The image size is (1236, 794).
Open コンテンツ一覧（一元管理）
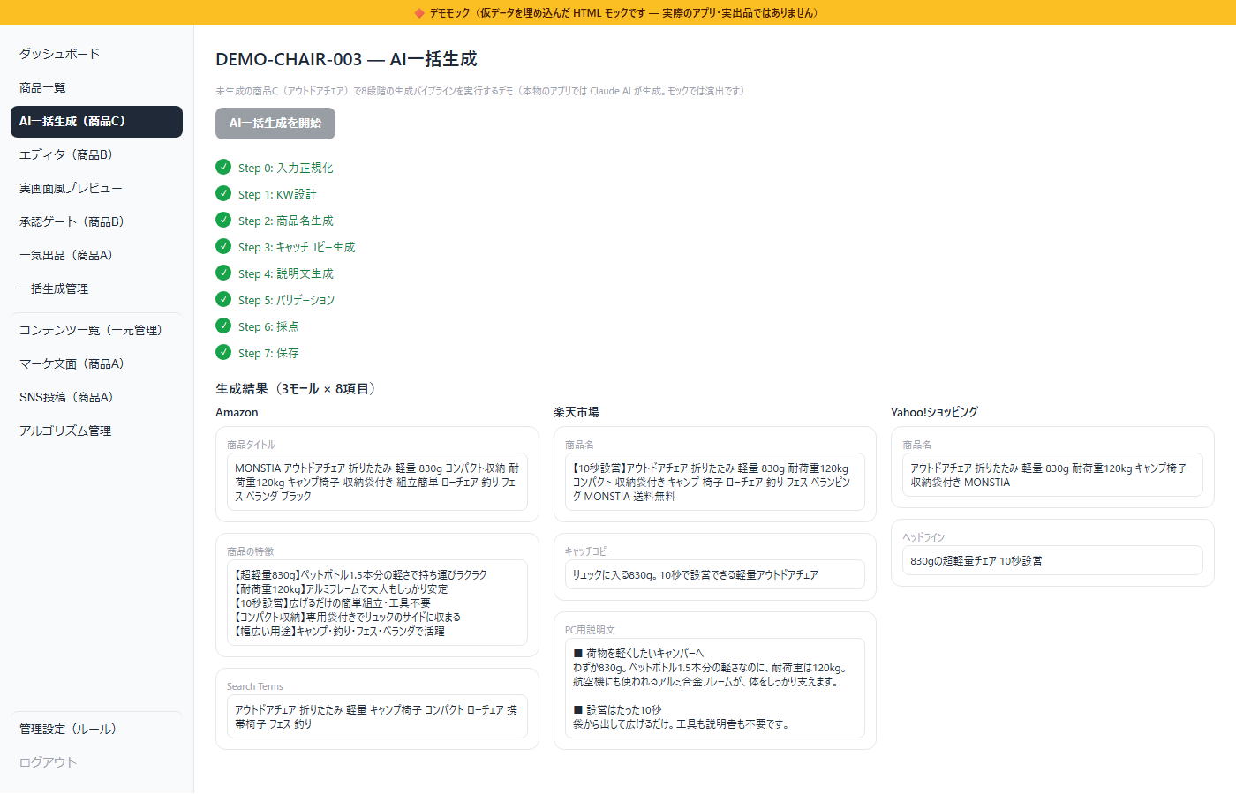(96, 330)
